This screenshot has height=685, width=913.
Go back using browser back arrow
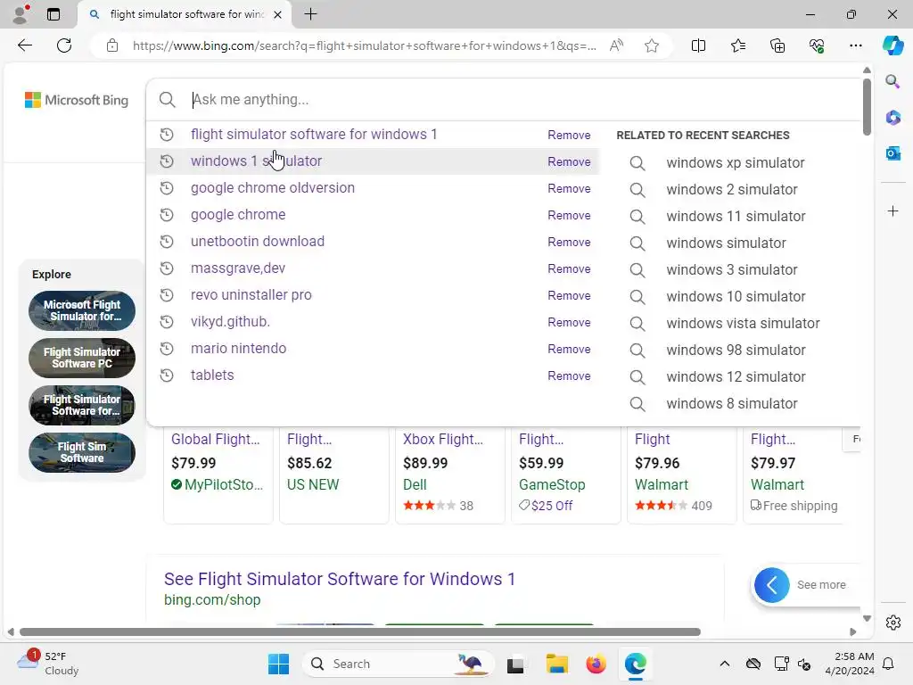pyautogui.click(x=24, y=45)
